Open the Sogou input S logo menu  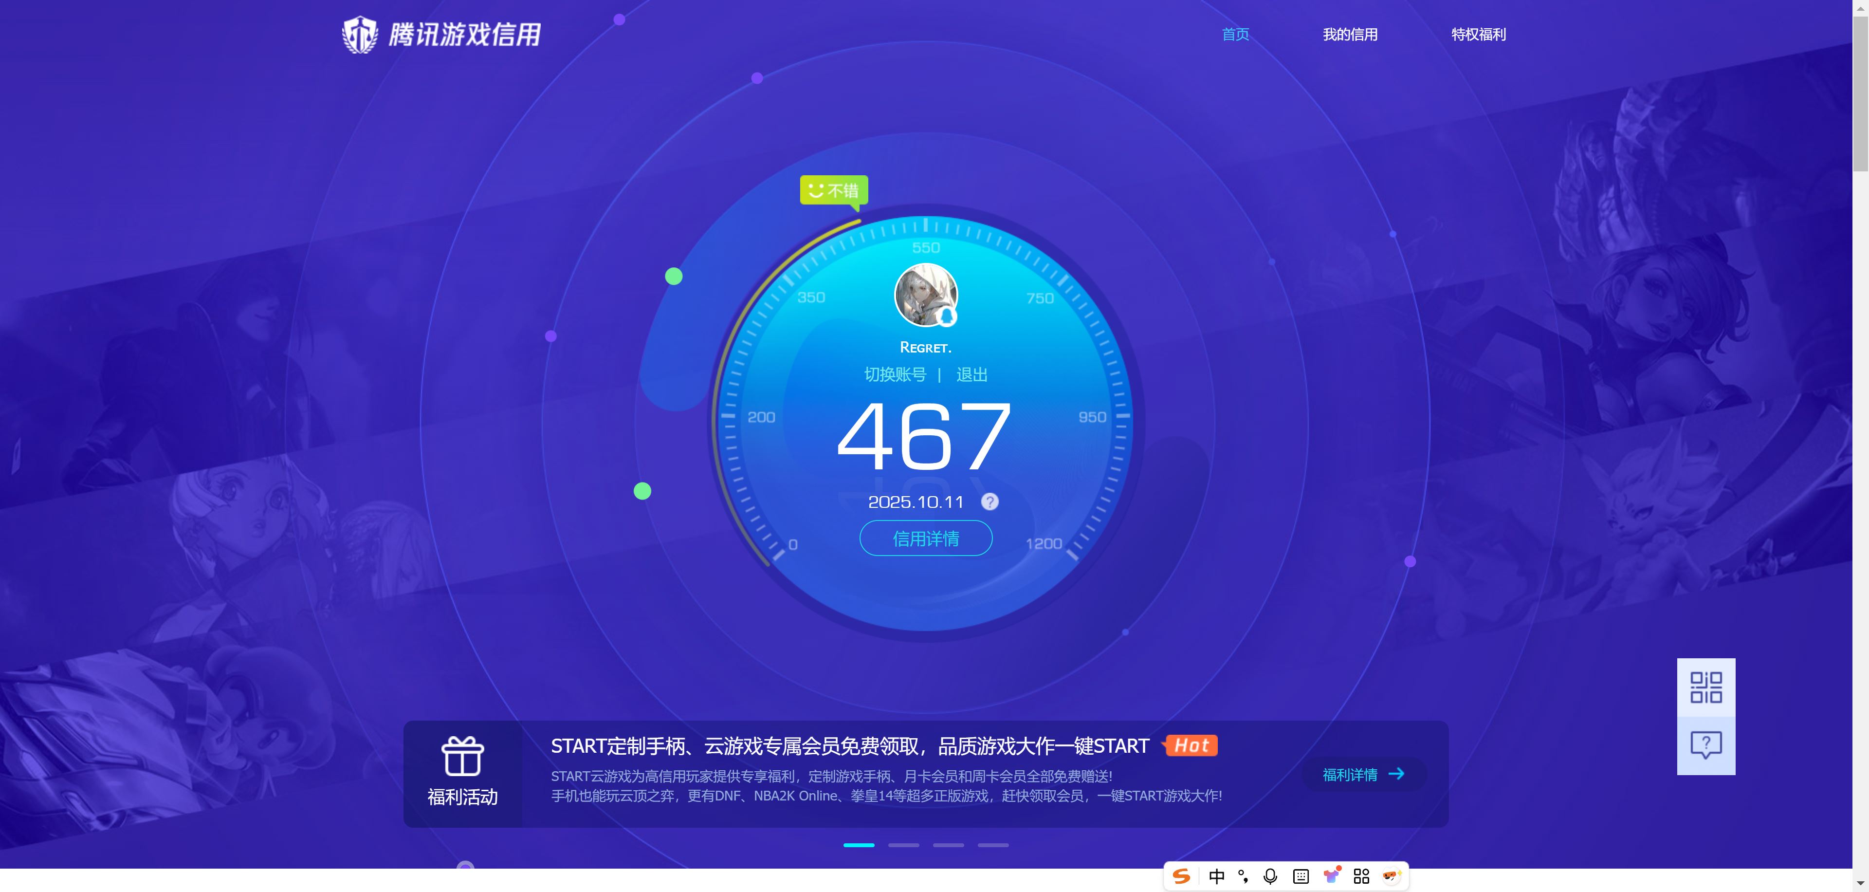1181,876
